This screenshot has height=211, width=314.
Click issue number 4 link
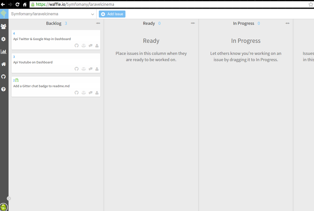14,34
